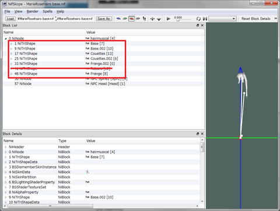Image resolution: width=280 pixels, height=211 pixels.
Task: Click the Txt icon beside Base.002 [10] in Block List
Action: [x=87, y=48]
